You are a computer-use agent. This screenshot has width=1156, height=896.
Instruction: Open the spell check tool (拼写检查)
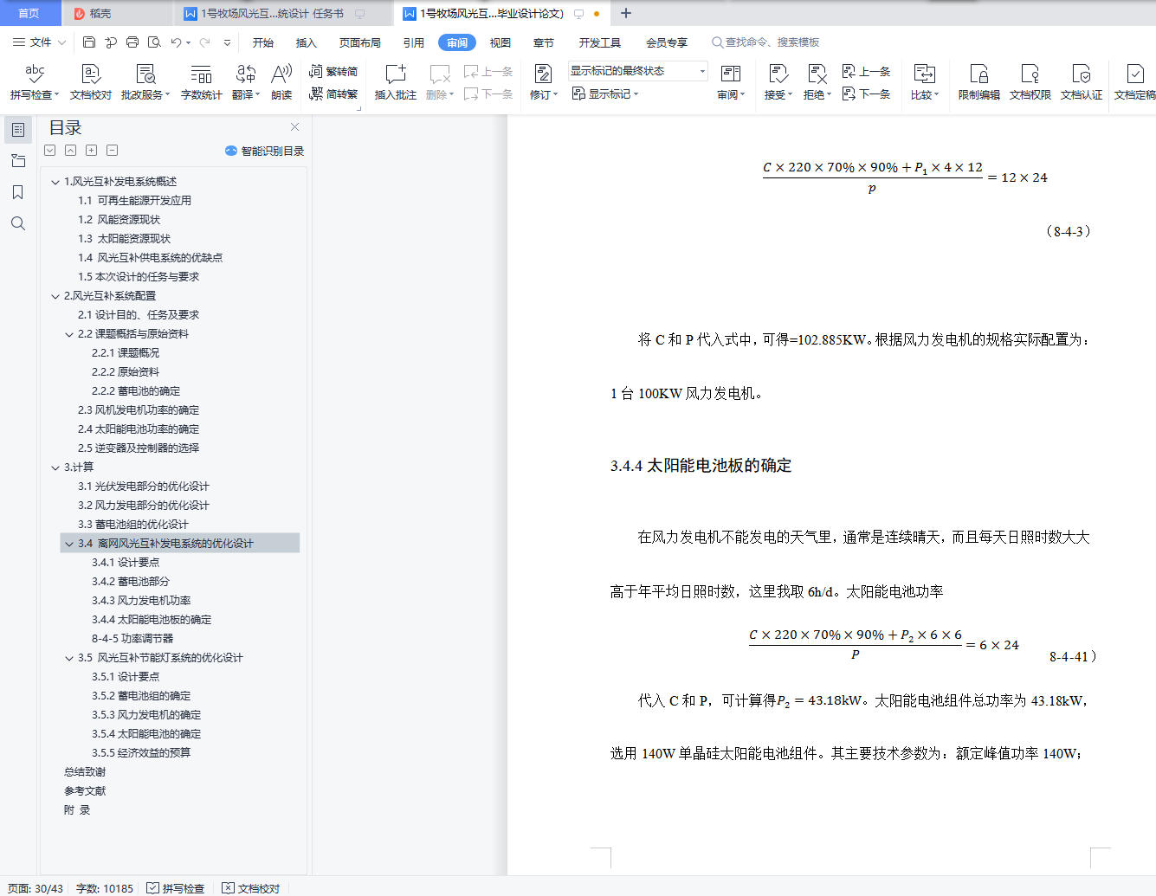[35, 82]
